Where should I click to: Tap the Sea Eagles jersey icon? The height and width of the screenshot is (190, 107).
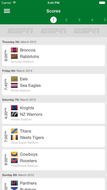tap(14, 85)
